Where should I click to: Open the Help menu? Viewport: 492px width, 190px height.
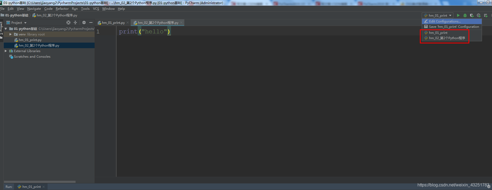[x=121, y=9]
